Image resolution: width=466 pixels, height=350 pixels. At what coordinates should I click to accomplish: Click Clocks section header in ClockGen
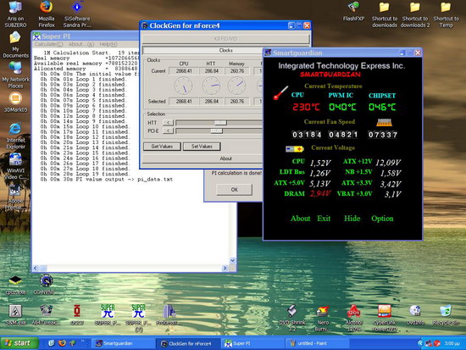coord(225,50)
